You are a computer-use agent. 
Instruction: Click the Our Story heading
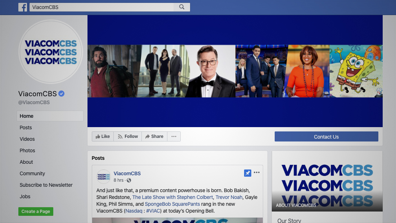coord(289,220)
